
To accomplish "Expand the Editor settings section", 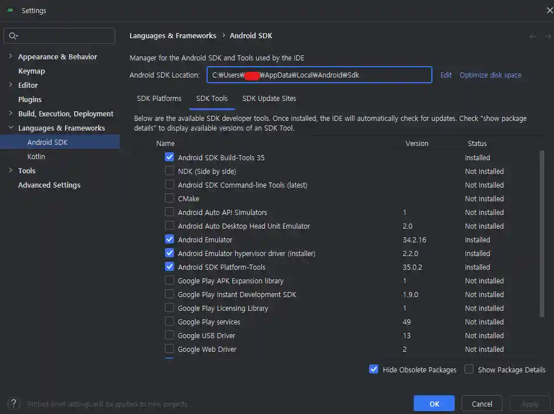I will pos(11,85).
